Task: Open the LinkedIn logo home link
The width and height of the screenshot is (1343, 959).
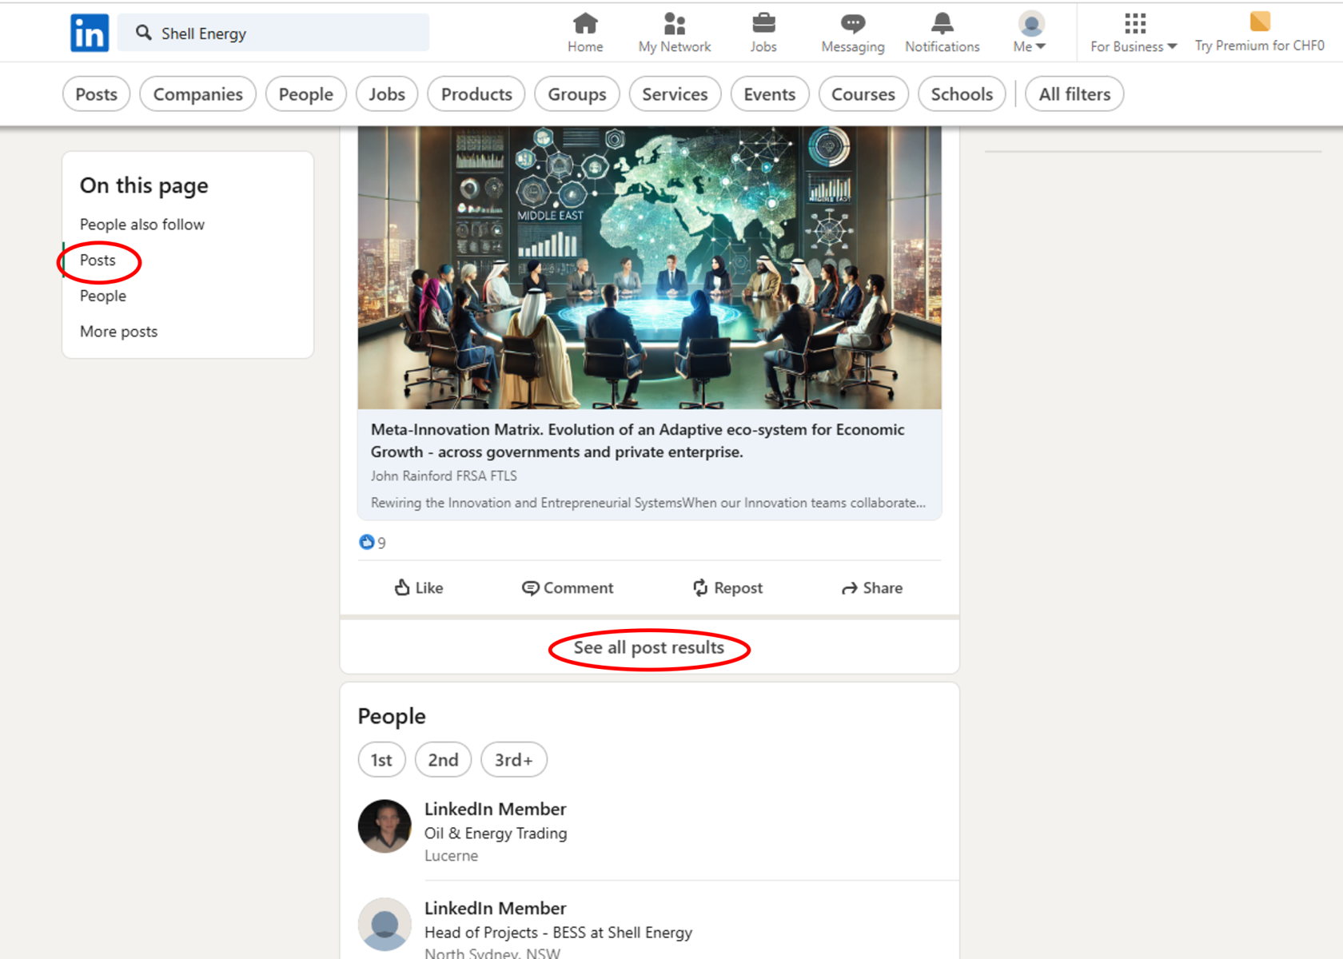Action: (x=90, y=33)
